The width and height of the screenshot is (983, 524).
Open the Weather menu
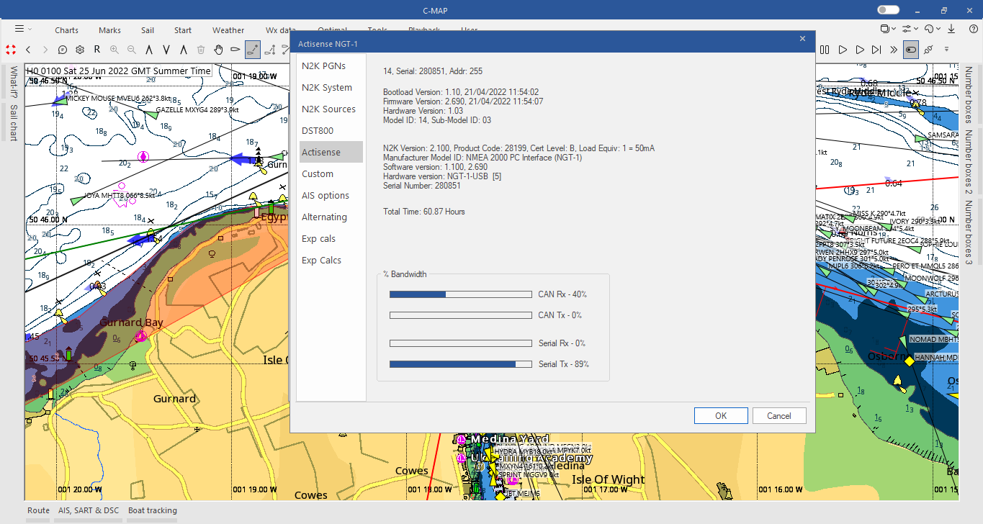coord(228,30)
